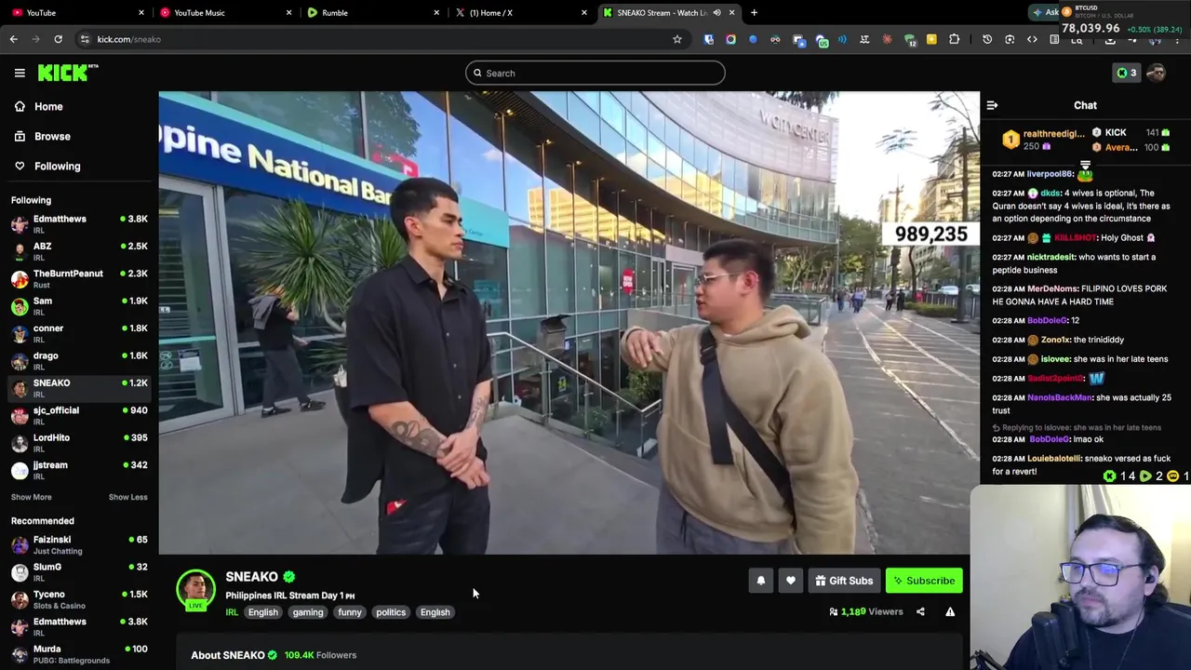Switch to Home / X browser tab
The height and width of the screenshot is (670, 1191).
click(x=519, y=12)
